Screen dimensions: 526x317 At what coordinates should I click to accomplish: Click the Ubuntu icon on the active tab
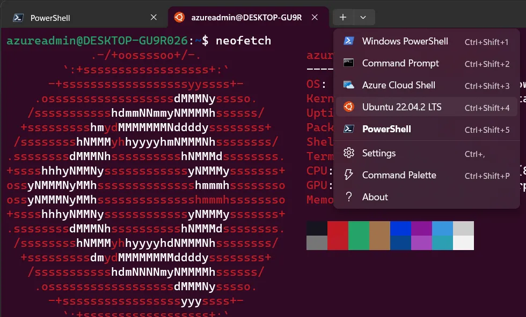click(x=179, y=18)
